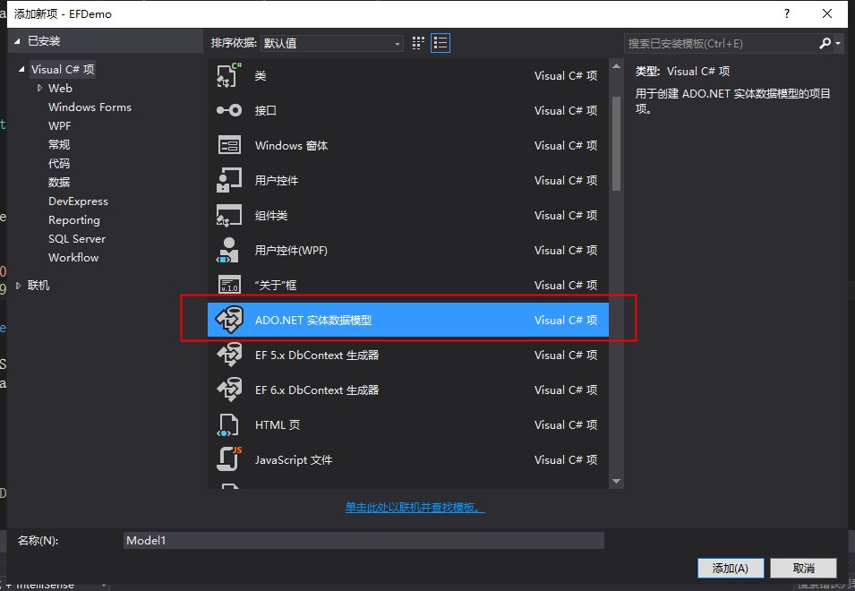Click the 添加 (Add) button
This screenshot has width=855, height=591.
731,568
